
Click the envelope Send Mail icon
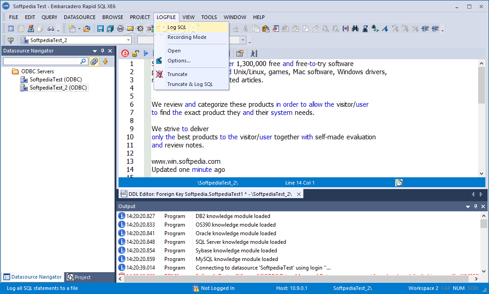(130, 29)
